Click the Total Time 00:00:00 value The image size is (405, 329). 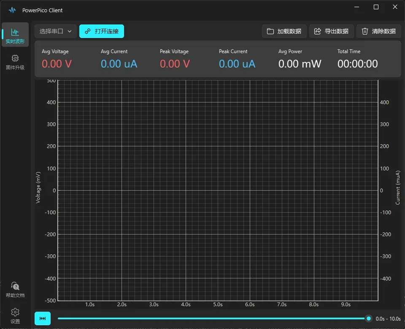[x=357, y=64]
